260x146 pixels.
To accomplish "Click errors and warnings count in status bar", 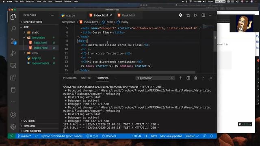I will tap(92, 136).
